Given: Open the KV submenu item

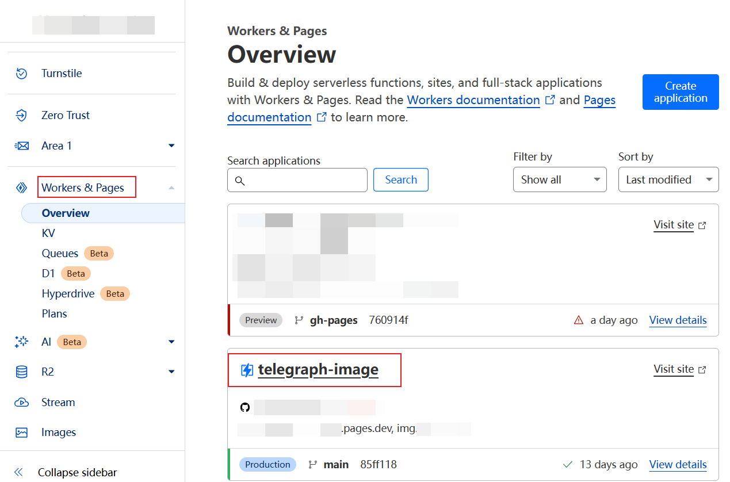Looking at the screenshot, I should pyautogui.click(x=48, y=233).
